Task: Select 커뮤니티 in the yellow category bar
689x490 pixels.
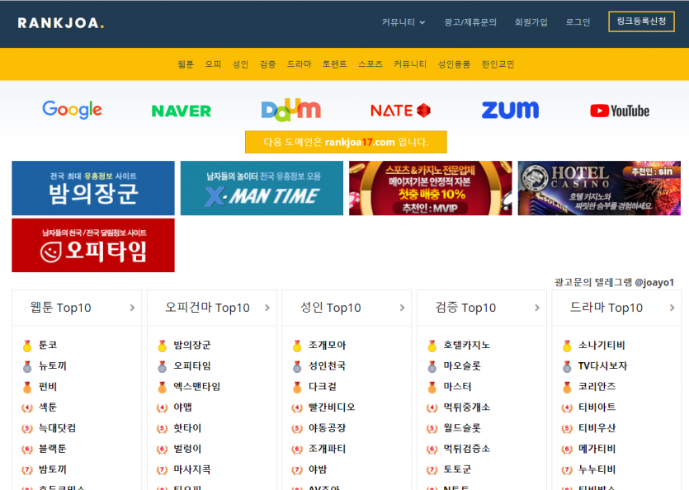Action: (410, 64)
